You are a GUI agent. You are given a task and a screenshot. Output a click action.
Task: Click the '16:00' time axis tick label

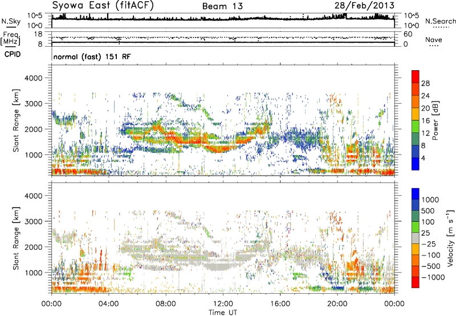click(x=280, y=304)
